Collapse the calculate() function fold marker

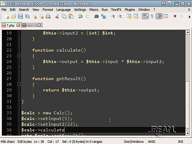(19, 56)
